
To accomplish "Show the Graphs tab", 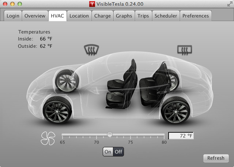I will tap(124, 16).
